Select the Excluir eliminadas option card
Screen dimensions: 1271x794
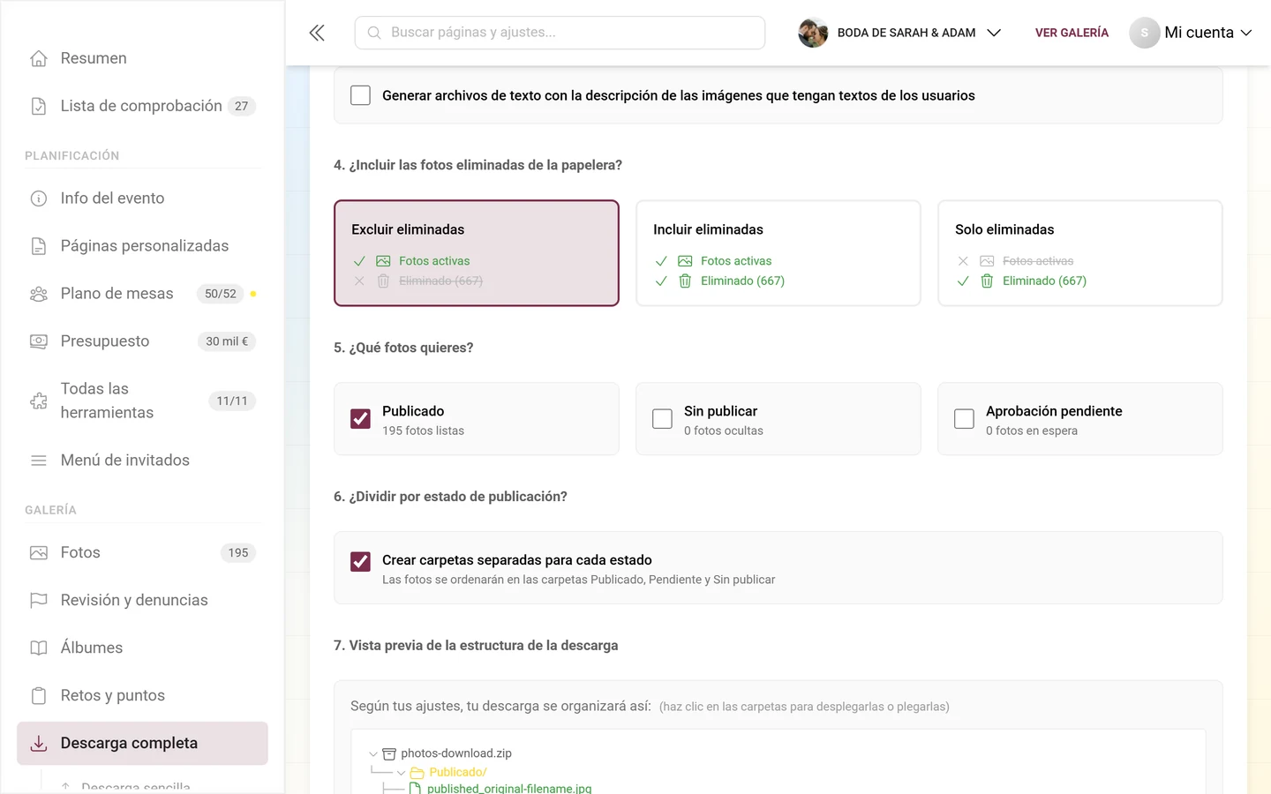[477, 253]
